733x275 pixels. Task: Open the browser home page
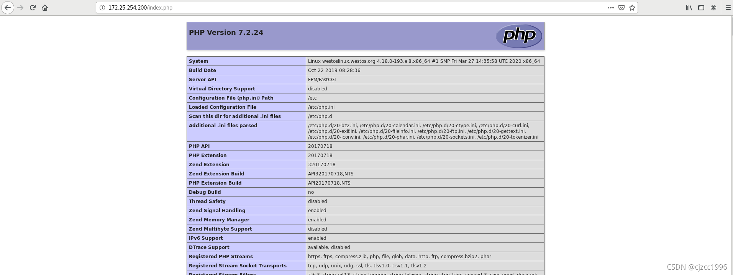pyautogui.click(x=45, y=8)
